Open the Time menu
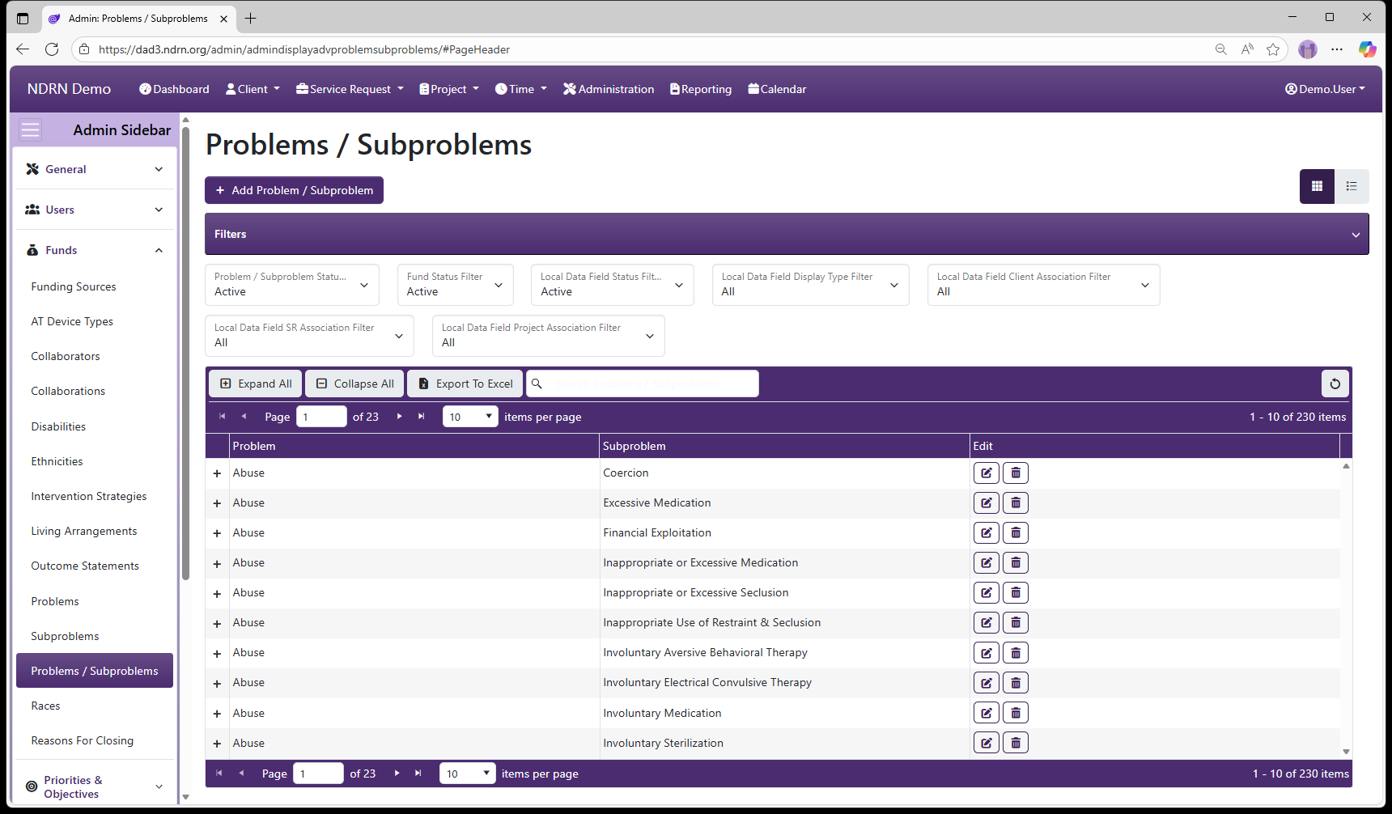1392x814 pixels. point(521,89)
